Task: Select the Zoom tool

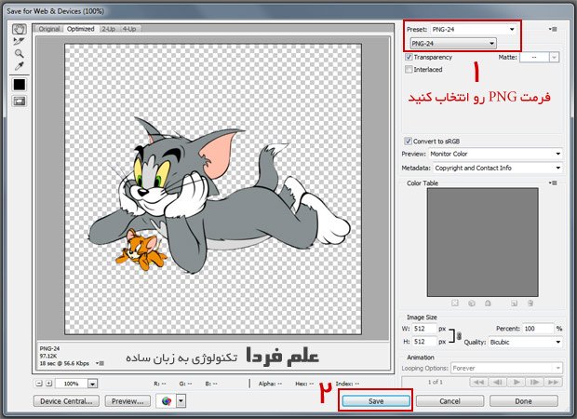Action: [19, 54]
